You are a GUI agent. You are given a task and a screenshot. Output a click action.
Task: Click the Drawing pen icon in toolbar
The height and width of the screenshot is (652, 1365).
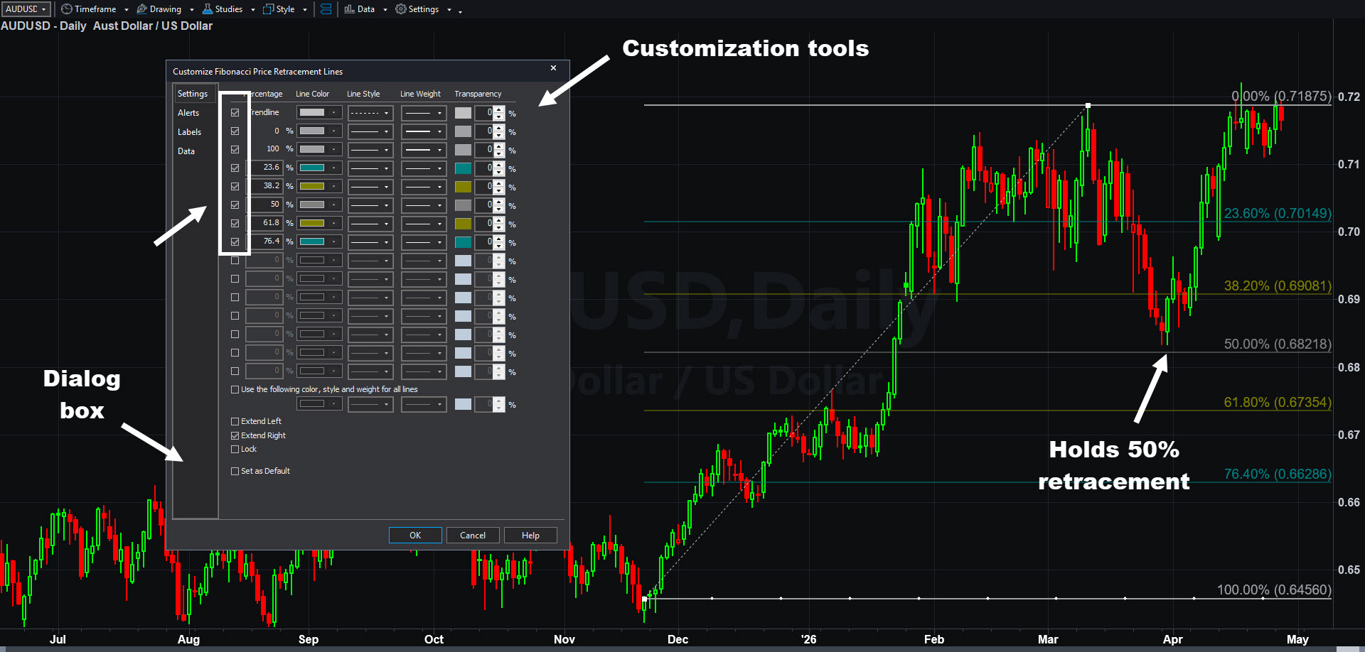pyautogui.click(x=142, y=9)
